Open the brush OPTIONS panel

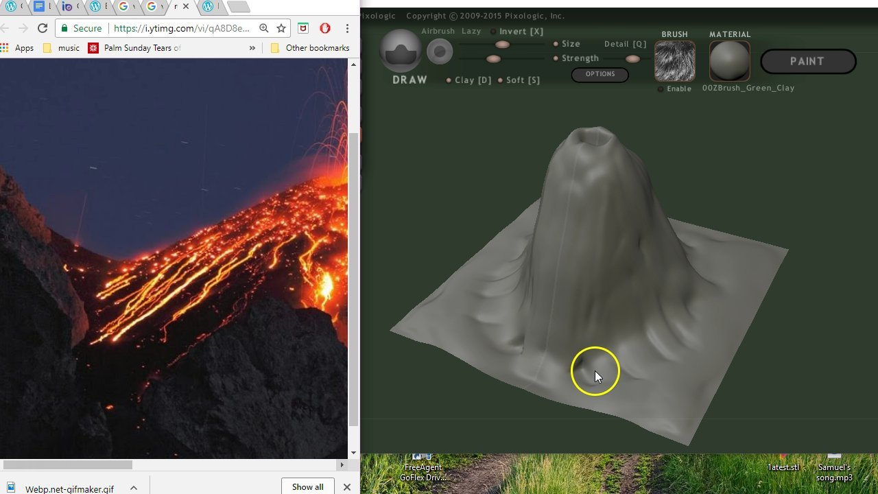[x=600, y=74]
